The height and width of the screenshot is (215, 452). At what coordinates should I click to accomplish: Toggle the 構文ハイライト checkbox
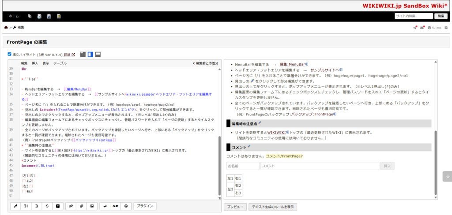coord(10,54)
